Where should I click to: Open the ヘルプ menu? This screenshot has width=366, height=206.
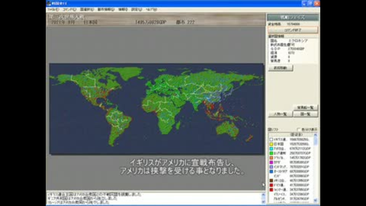[151, 10]
